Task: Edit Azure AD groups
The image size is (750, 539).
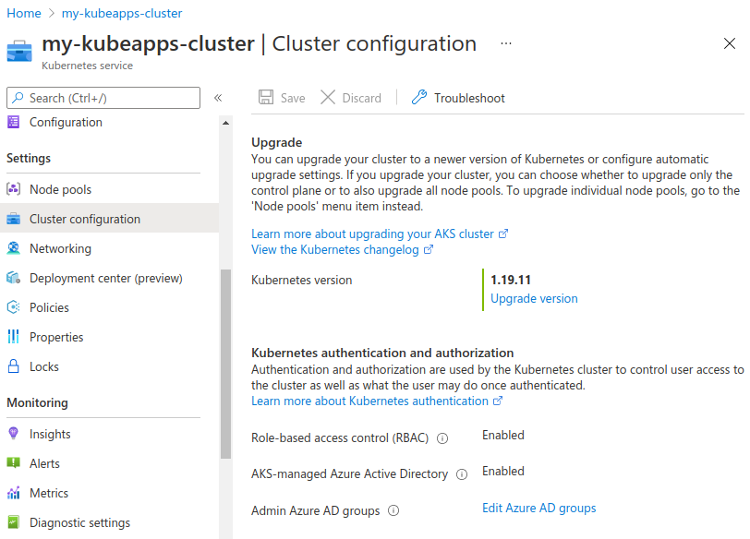Action: click(538, 508)
